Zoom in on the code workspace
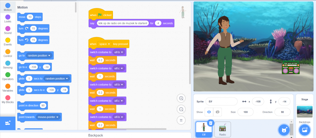Image resolution: width=316 pixels, height=138 pixels. tap(181, 98)
